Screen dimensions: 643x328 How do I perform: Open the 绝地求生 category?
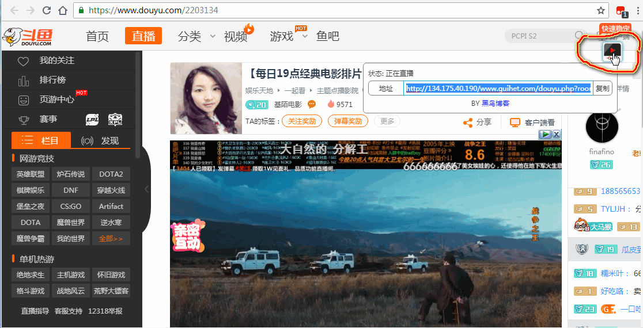point(31,274)
